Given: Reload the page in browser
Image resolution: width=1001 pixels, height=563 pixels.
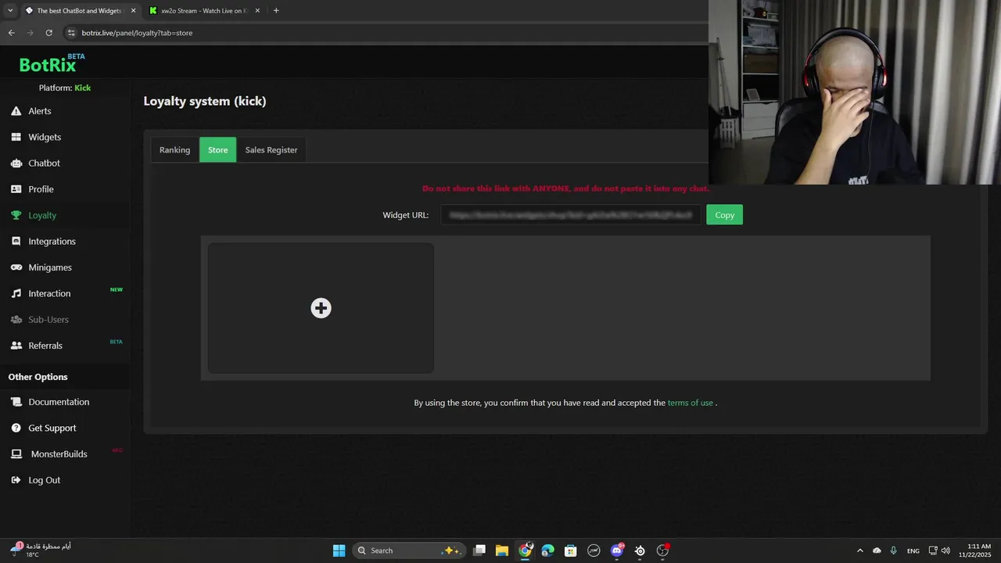Looking at the screenshot, I should (x=48, y=33).
